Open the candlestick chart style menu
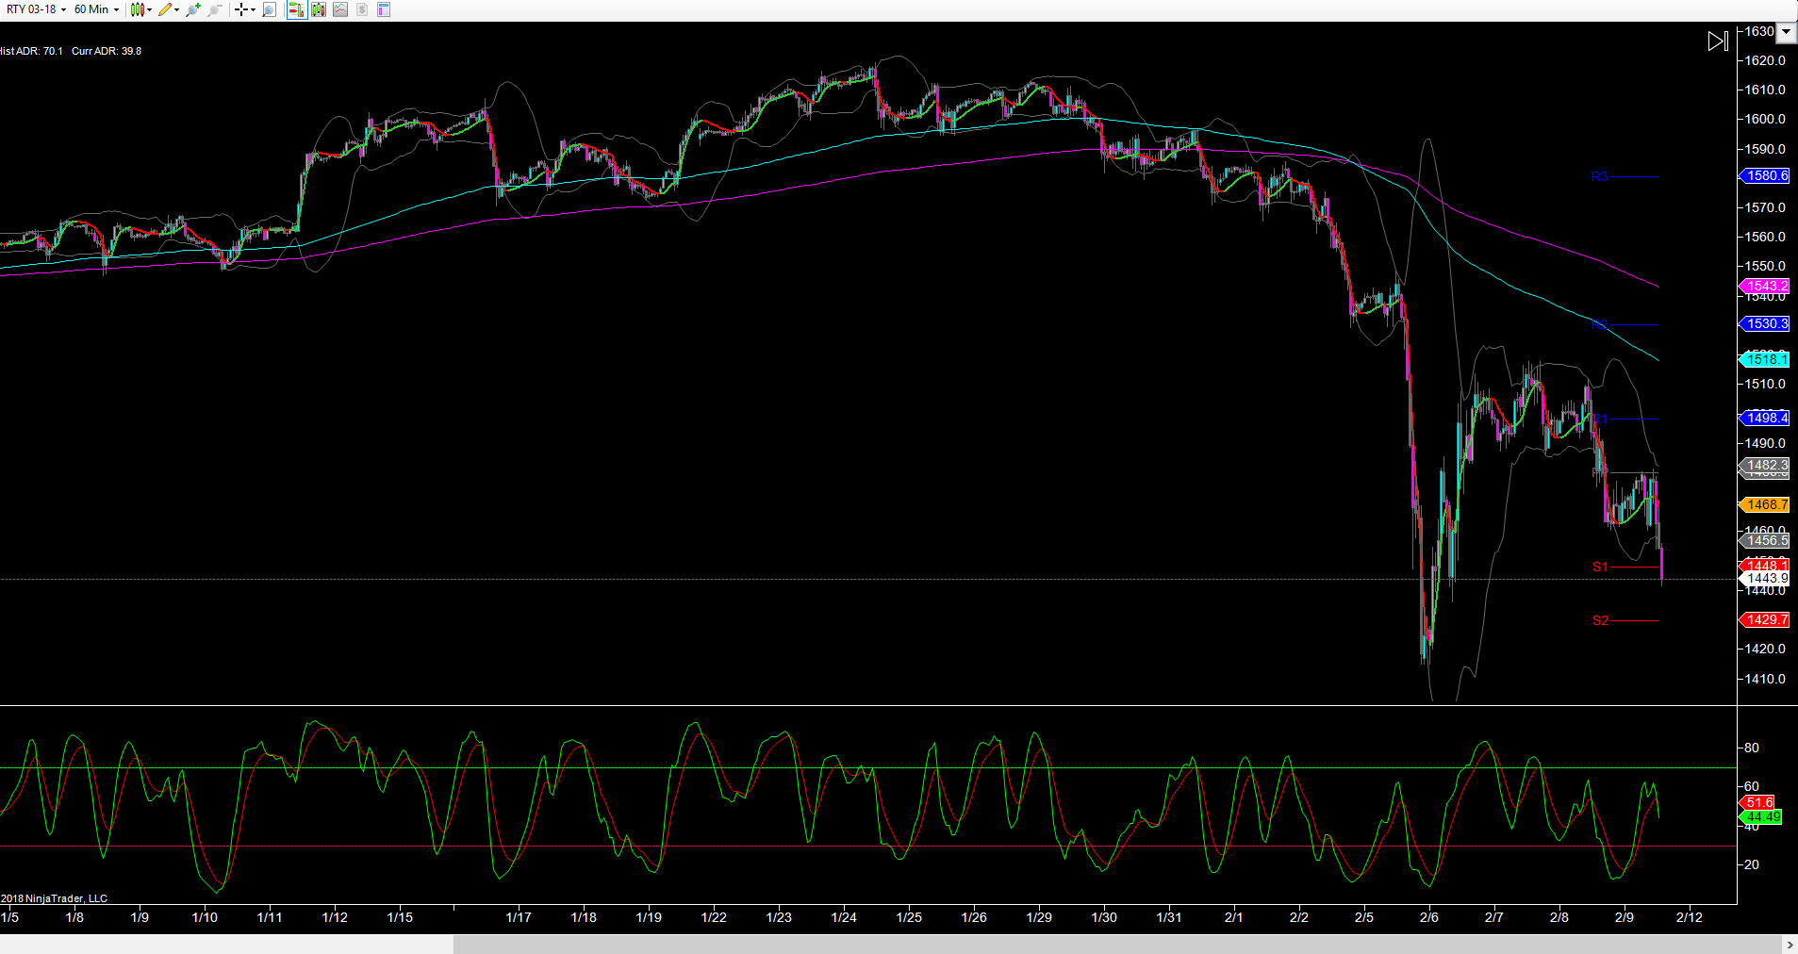The height and width of the screenshot is (954, 1798). coord(140,9)
